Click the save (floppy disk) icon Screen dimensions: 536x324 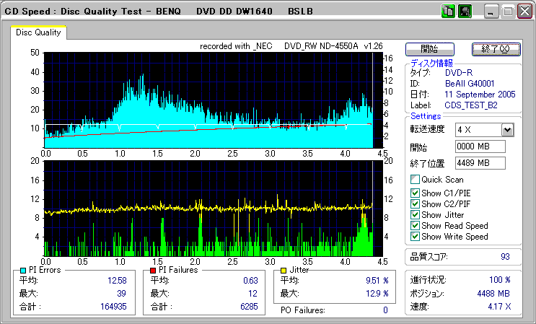(465, 11)
